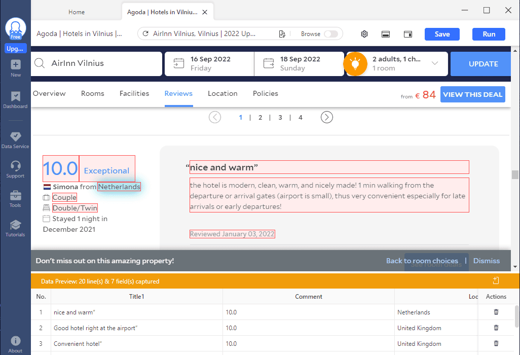Select the Double/Twin room type text
520x355 pixels.
click(75, 208)
